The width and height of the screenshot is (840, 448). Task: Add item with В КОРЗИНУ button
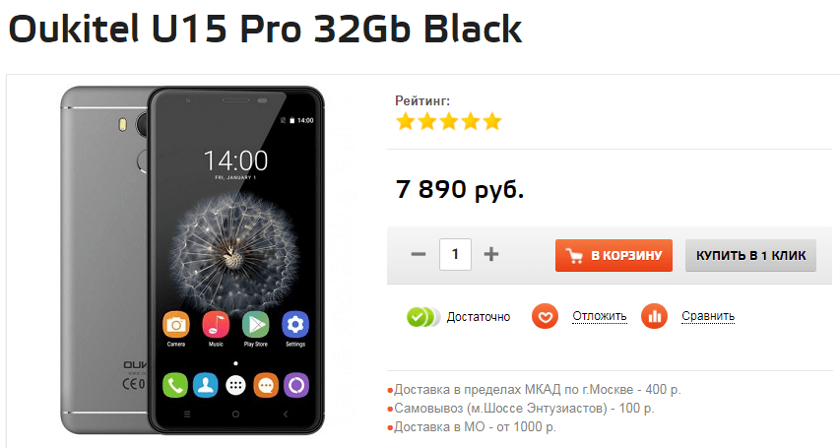(x=614, y=256)
